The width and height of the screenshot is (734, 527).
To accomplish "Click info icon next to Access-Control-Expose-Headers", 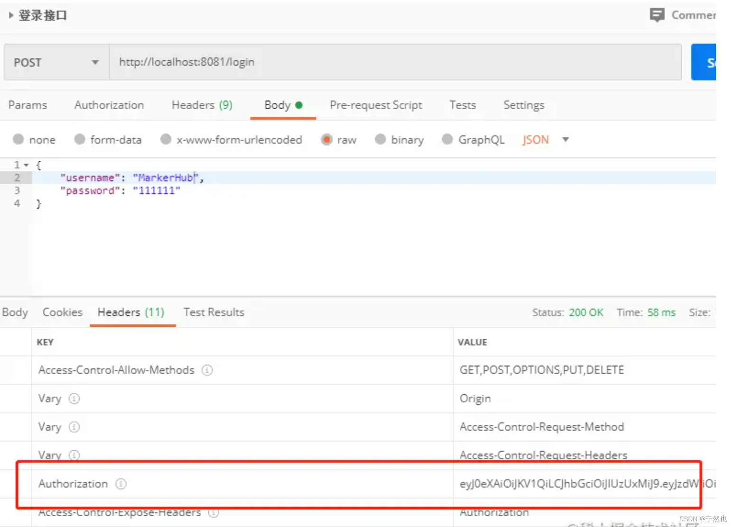I will (214, 512).
